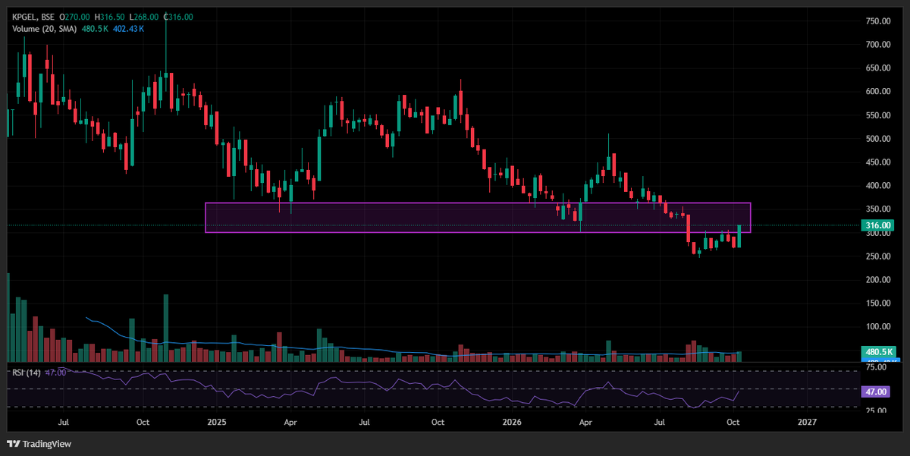The height and width of the screenshot is (456, 910).
Task: Click the 100.00 price axis label
Action: coord(878,327)
